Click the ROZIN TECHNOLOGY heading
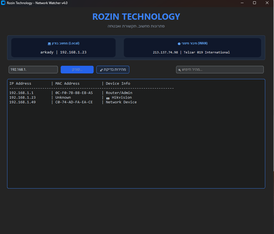The height and width of the screenshot is (234, 274). tap(136, 17)
